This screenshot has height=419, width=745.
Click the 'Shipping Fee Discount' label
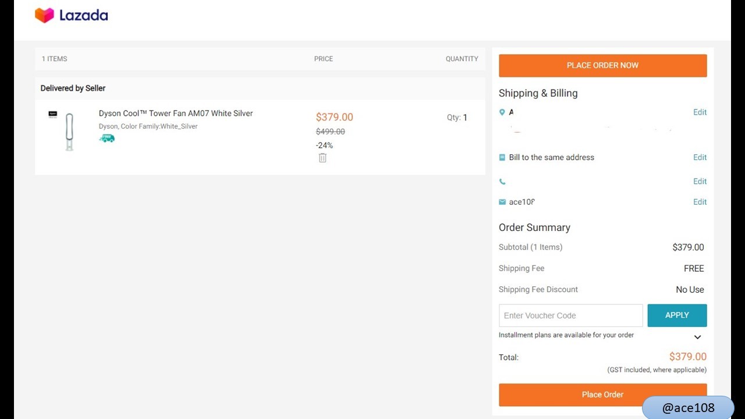point(538,289)
